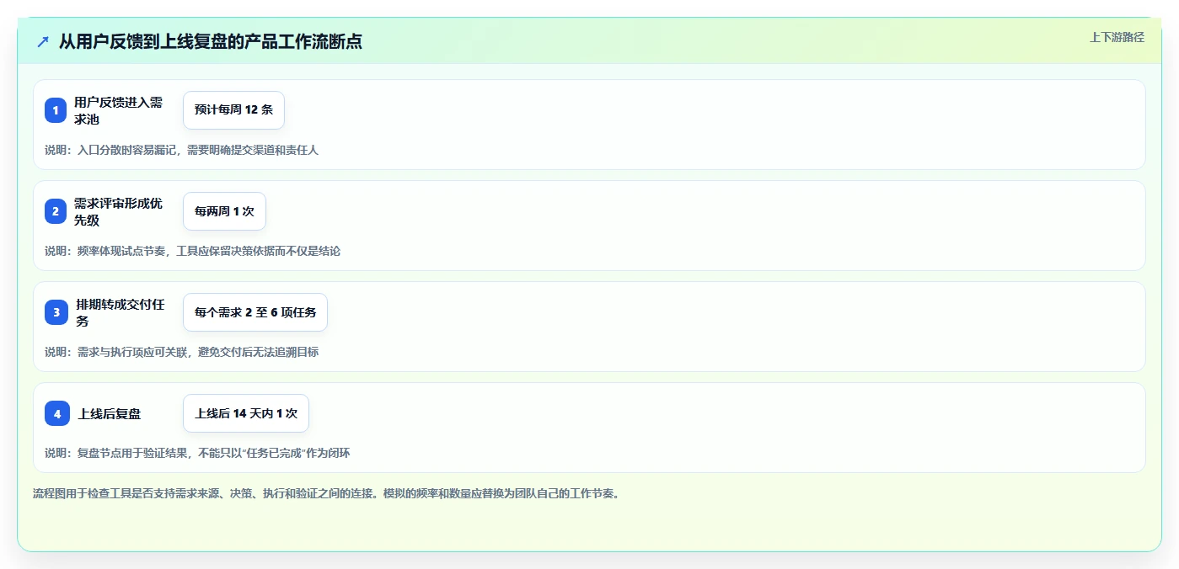The image size is (1179, 569).
Task: Click note 需求与执行项应可关联
Action: tap(181, 352)
